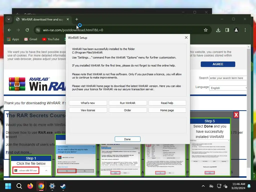Click the network display tray icon
The height and width of the screenshot is (192, 256).
[x=219, y=186]
